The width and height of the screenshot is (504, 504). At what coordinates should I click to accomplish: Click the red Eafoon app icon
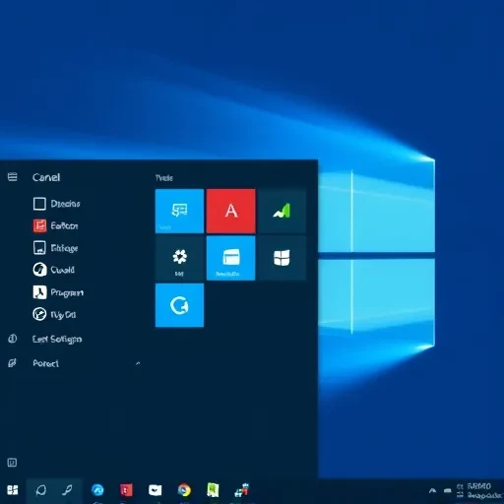[39, 225]
